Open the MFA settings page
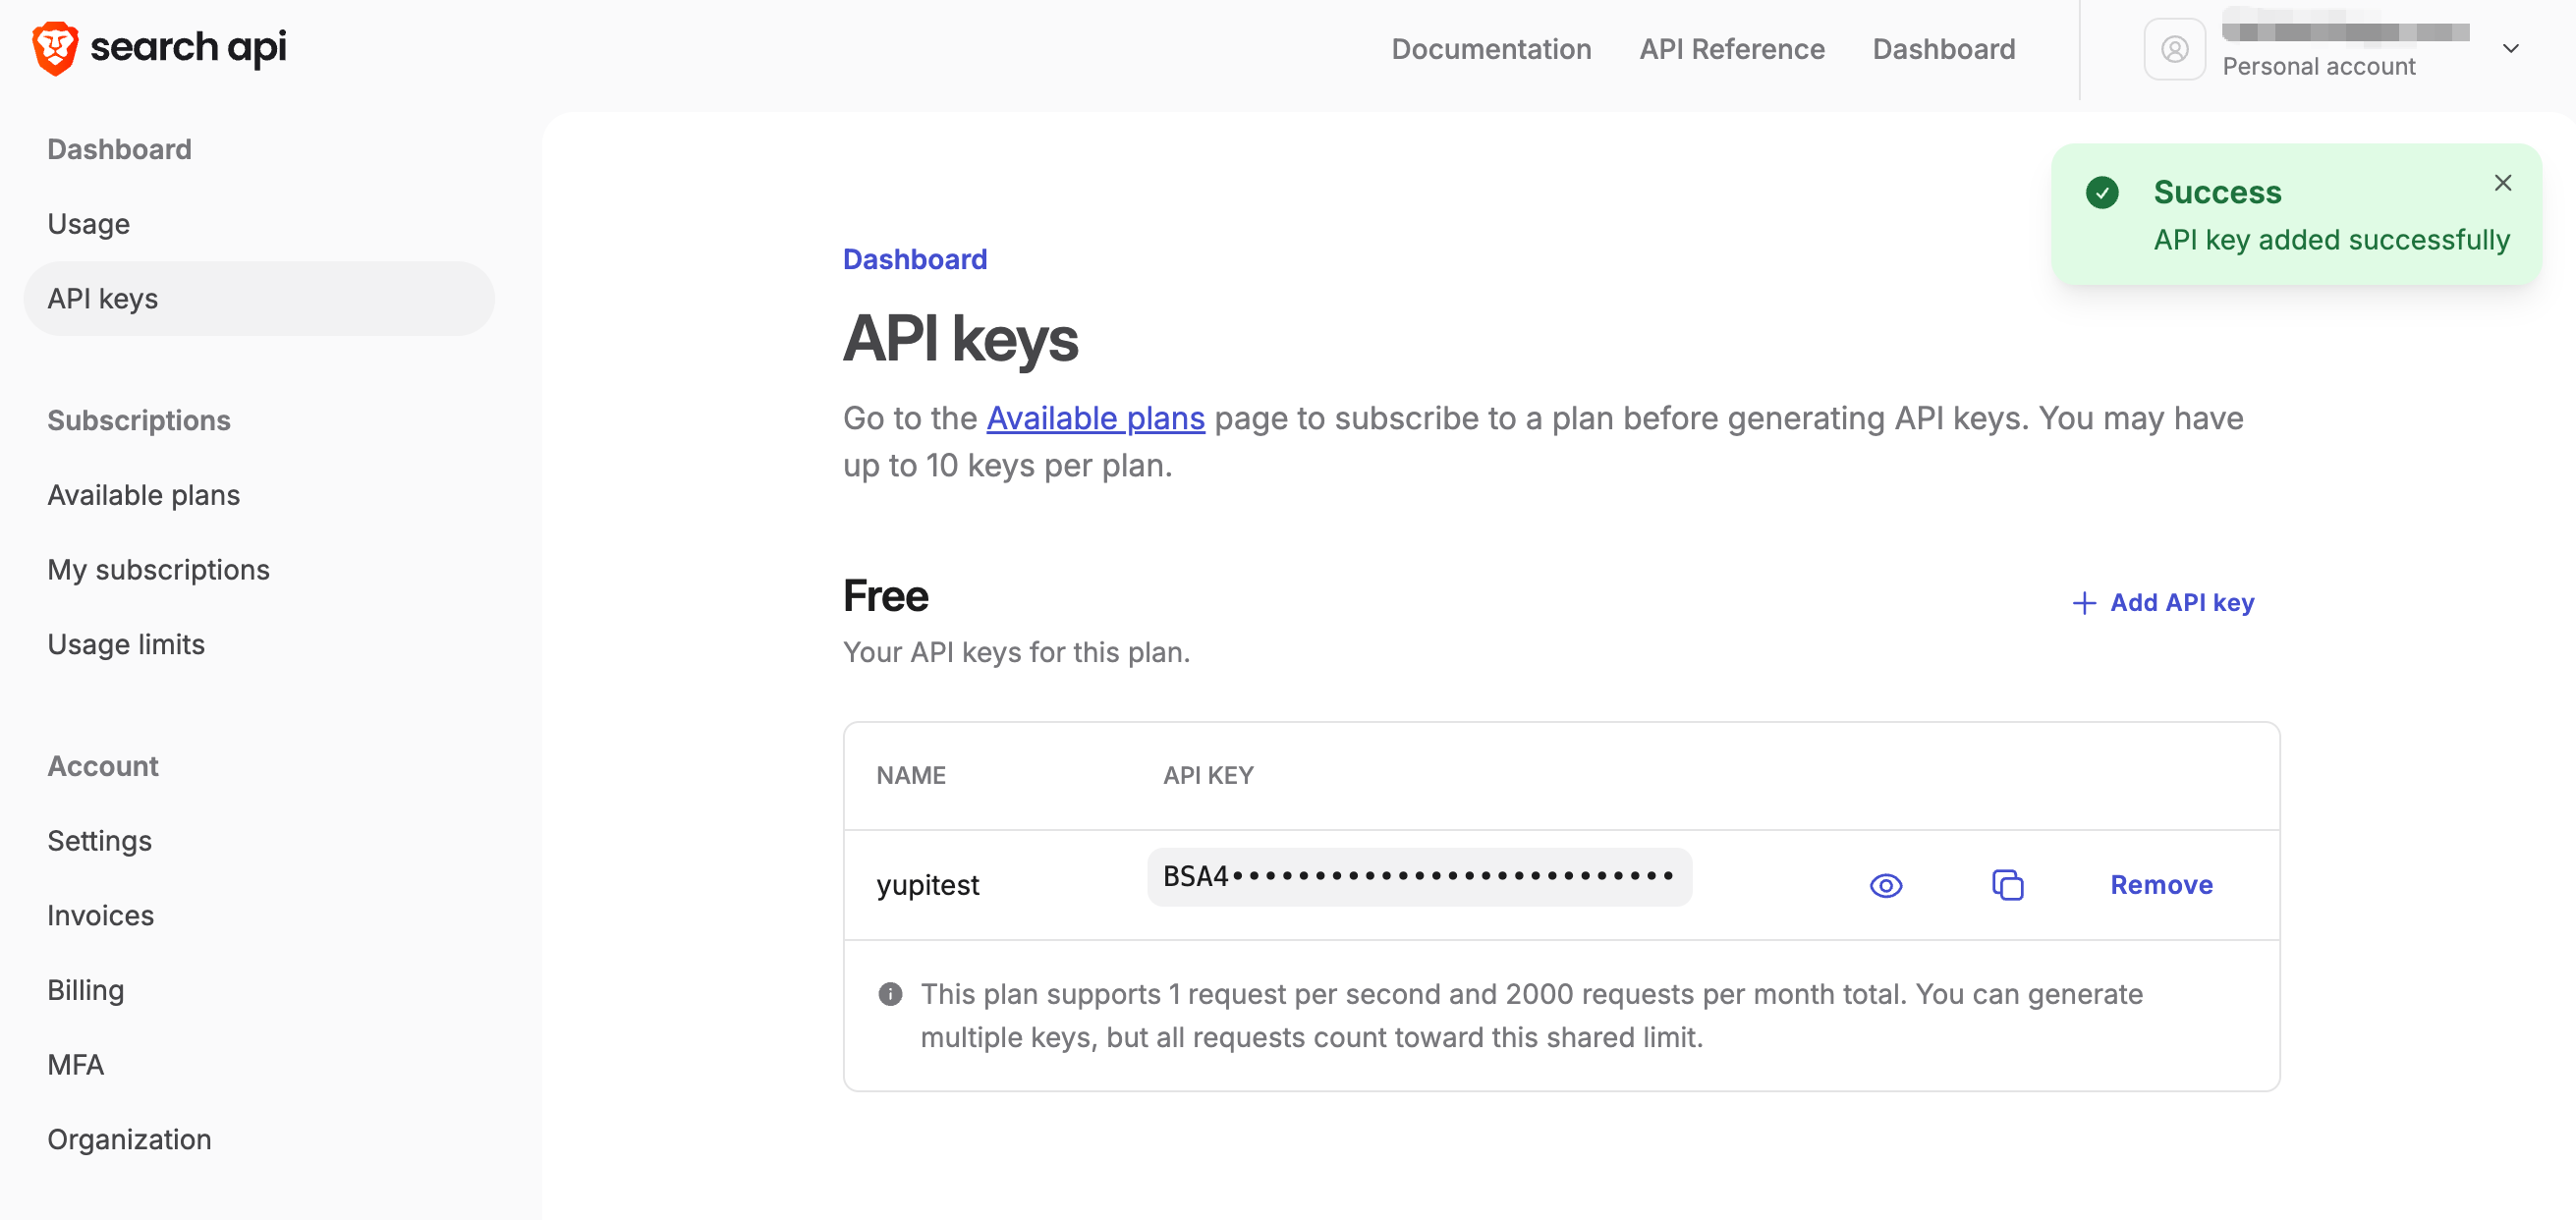2576x1220 pixels. (75, 1064)
